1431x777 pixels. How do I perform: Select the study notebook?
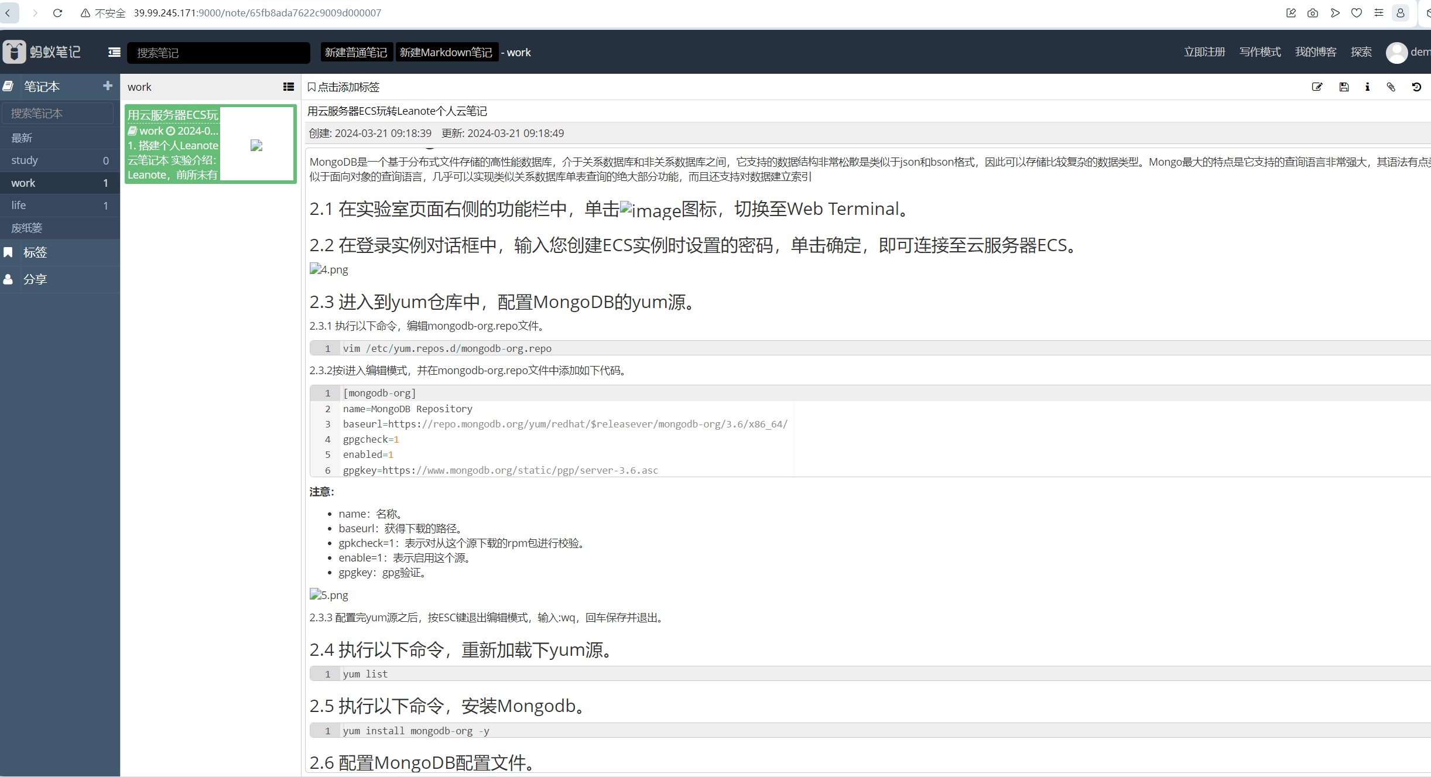point(25,160)
